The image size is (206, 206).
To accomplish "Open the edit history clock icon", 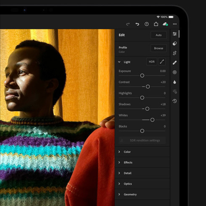I will (x=174, y=101).
